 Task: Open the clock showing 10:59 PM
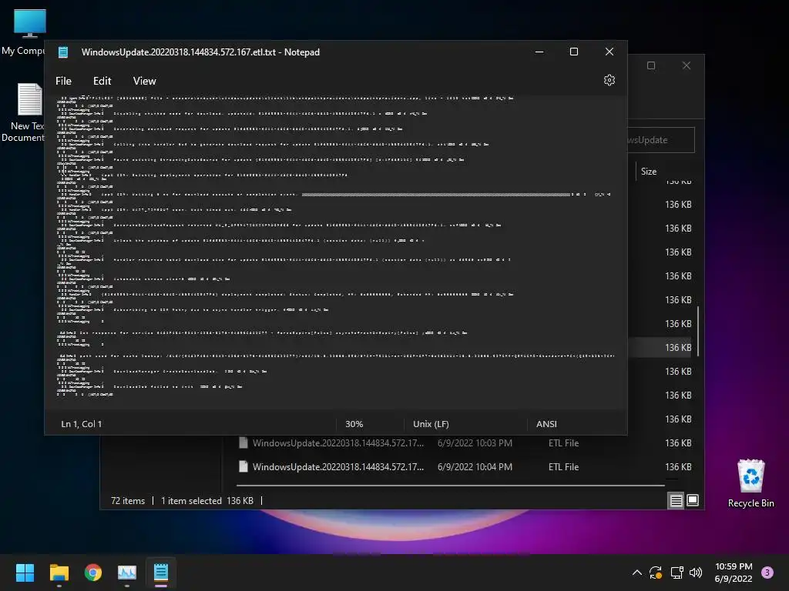point(734,573)
